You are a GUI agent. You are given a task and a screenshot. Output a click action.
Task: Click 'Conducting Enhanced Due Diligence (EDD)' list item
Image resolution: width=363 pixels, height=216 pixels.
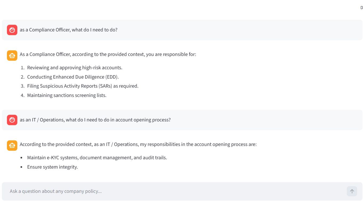pyautogui.click(x=73, y=77)
